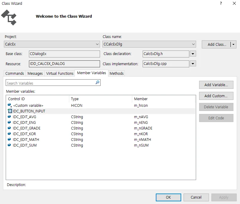Select the Member Variables tab
Image resolution: width=240 pixels, height=204 pixels.
[91, 73]
